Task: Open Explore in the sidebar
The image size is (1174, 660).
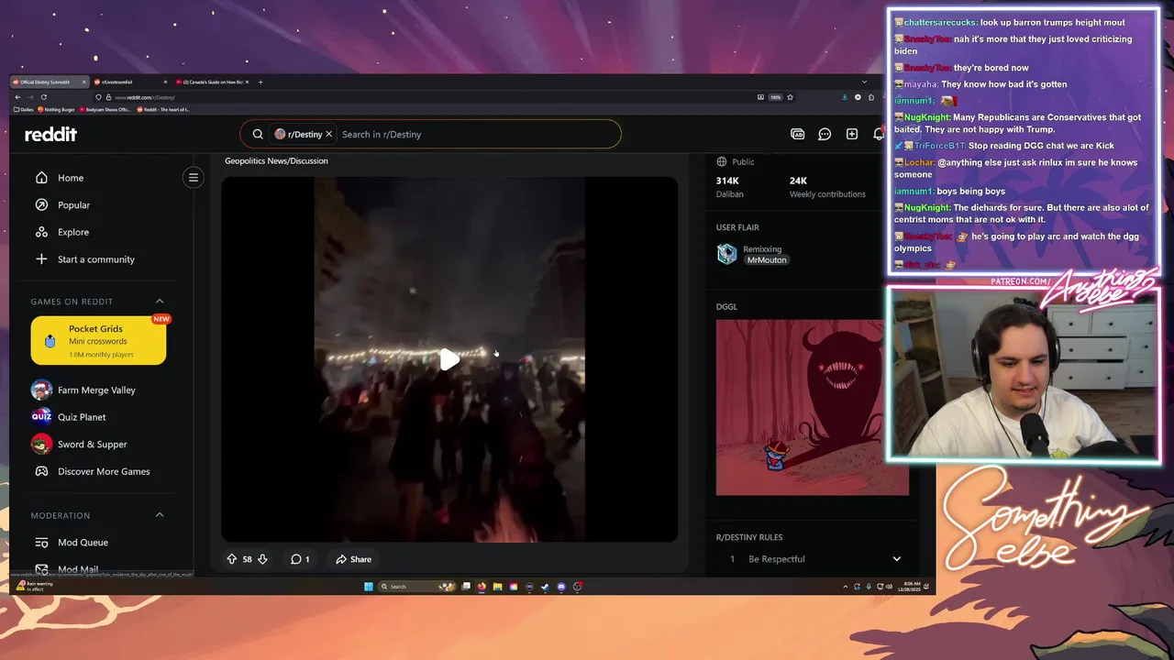Action: click(72, 232)
